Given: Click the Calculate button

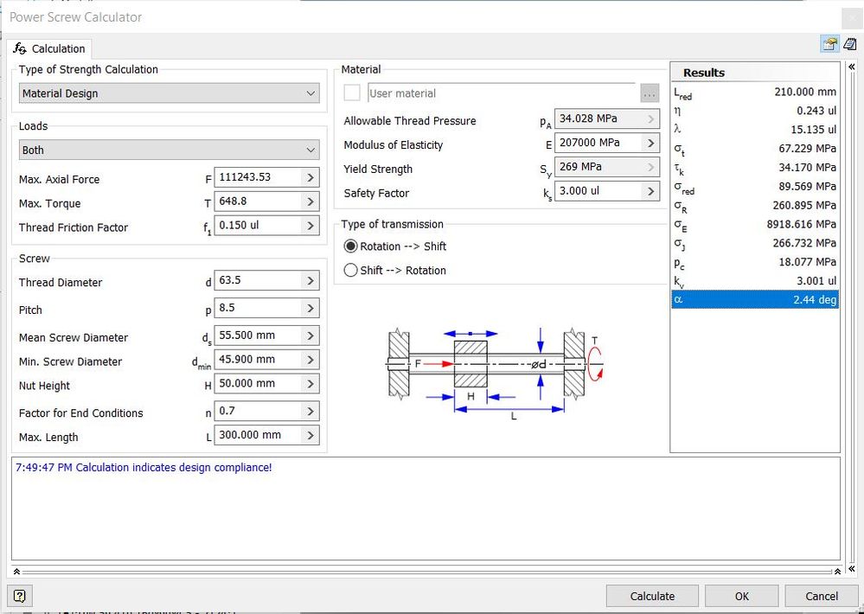Looking at the screenshot, I should pyautogui.click(x=652, y=597).
